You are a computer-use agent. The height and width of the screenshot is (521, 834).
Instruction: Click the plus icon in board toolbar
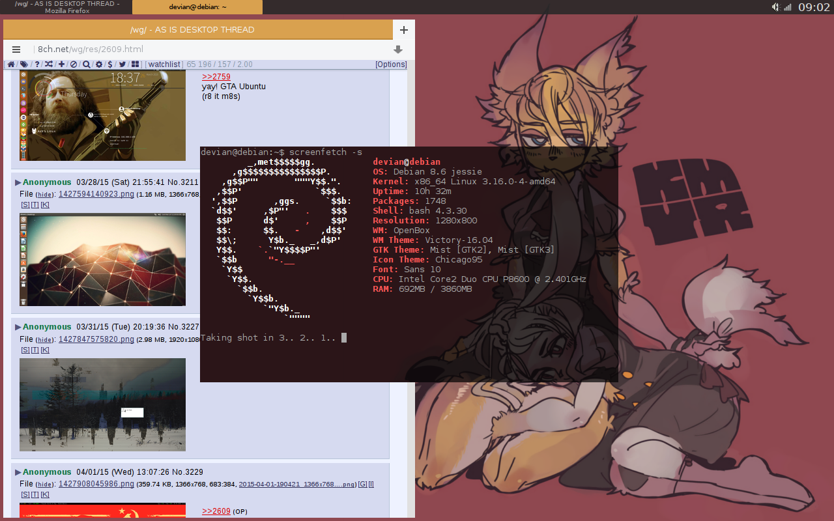pyautogui.click(x=61, y=64)
